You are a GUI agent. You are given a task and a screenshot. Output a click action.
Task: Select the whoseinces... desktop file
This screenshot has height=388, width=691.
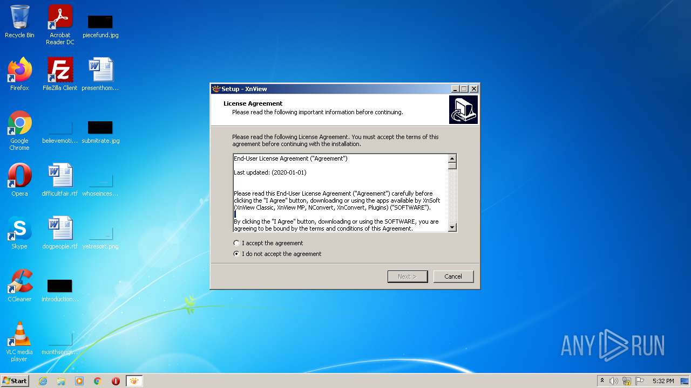tap(100, 185)
